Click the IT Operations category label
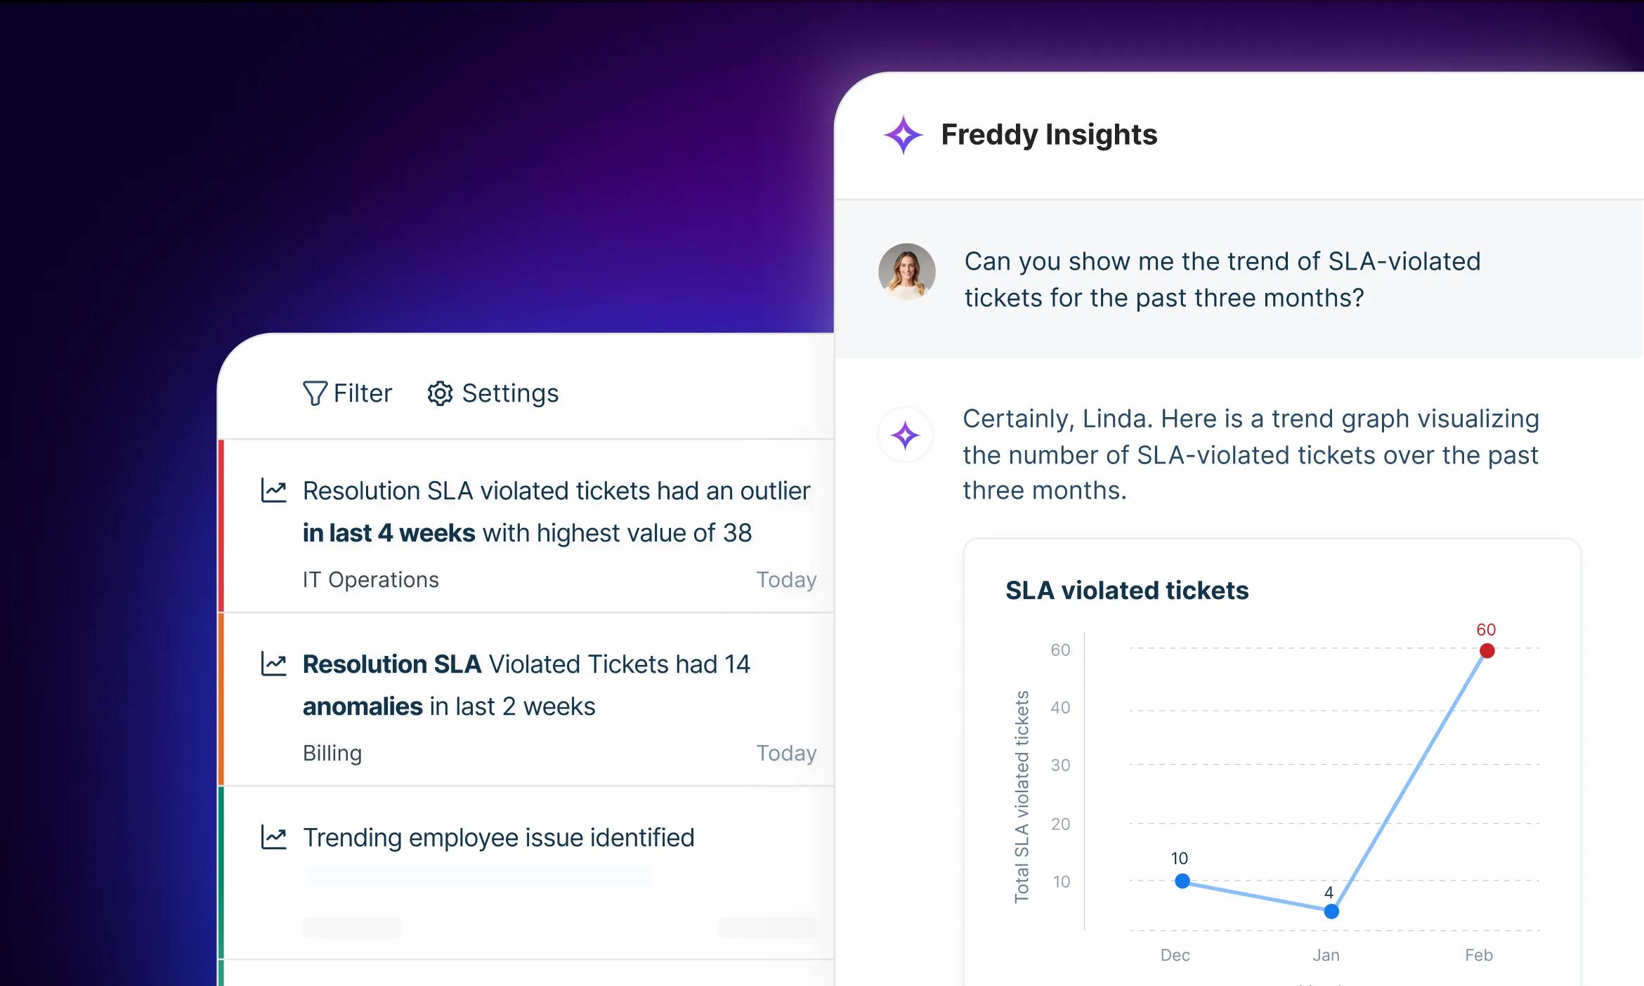This screenshot has height=986, width=1644. (x=370, y=580)
